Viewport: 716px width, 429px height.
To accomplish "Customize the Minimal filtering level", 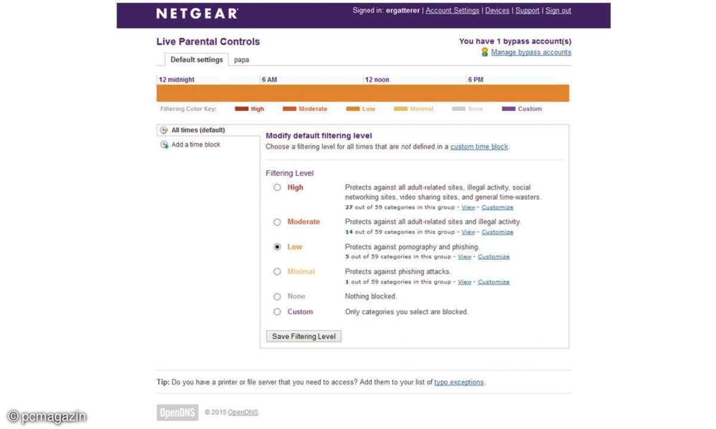I will 494,282.
